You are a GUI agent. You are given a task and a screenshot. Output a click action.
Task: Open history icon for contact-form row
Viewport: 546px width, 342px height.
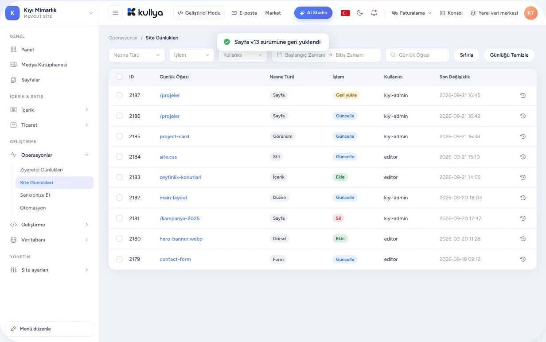pos(523,259)
